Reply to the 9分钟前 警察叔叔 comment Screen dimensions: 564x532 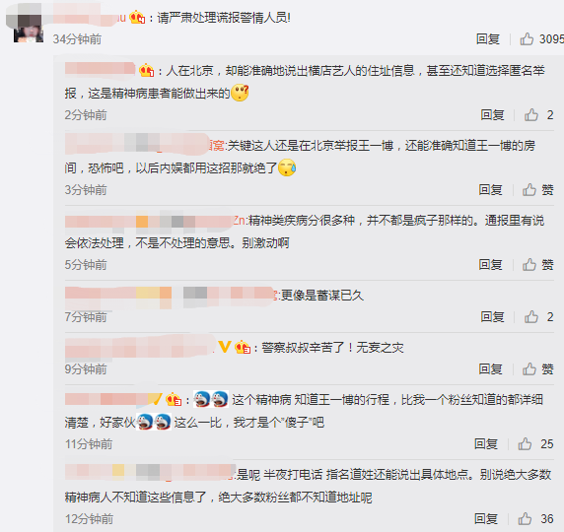490,369
